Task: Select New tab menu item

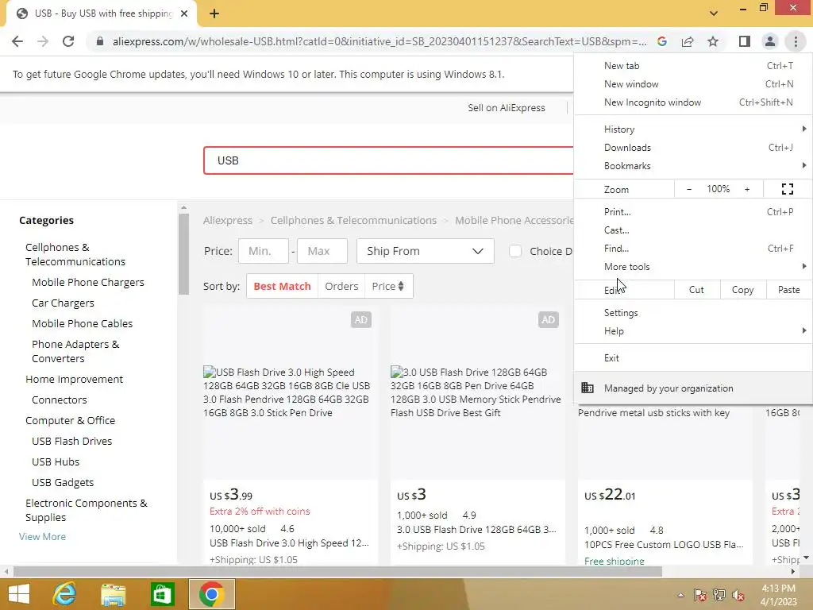Action: point(692,65)
